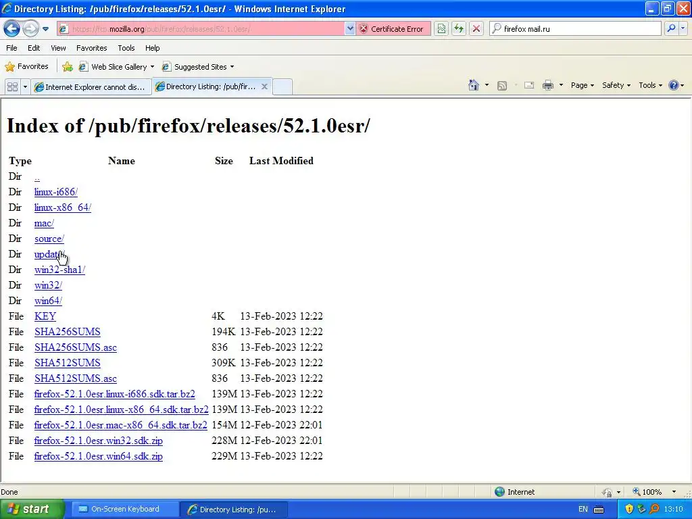Open the search provider dropdown arrow
Viewport: 692px width, 519px height.
[x=683, y=28]
